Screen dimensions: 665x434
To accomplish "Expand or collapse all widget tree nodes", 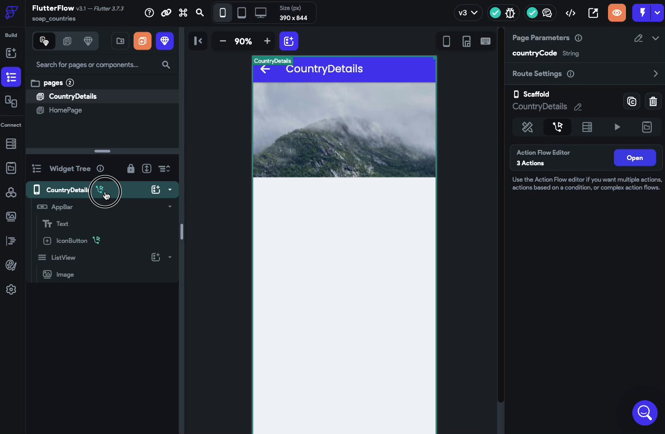I will pos(147,168).
